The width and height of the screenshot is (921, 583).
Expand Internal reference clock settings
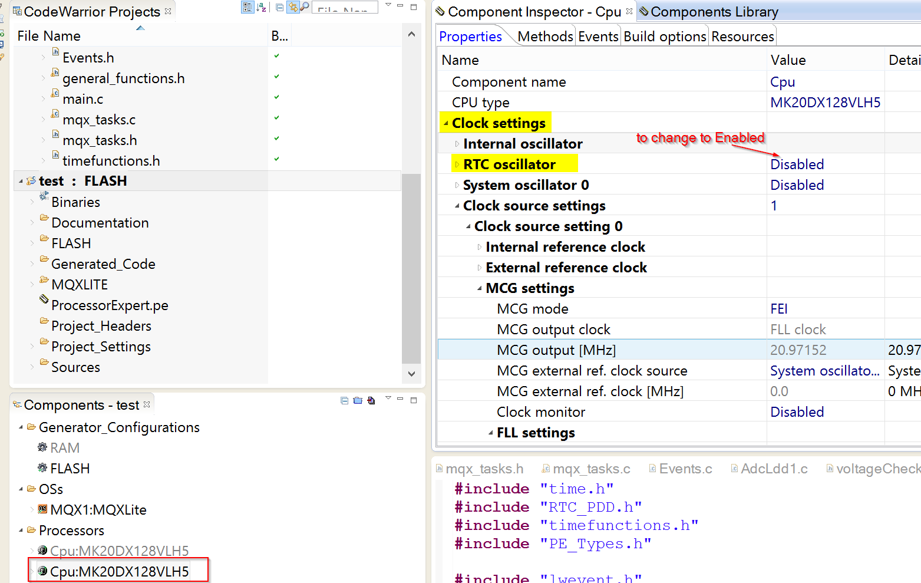(478, 246)
